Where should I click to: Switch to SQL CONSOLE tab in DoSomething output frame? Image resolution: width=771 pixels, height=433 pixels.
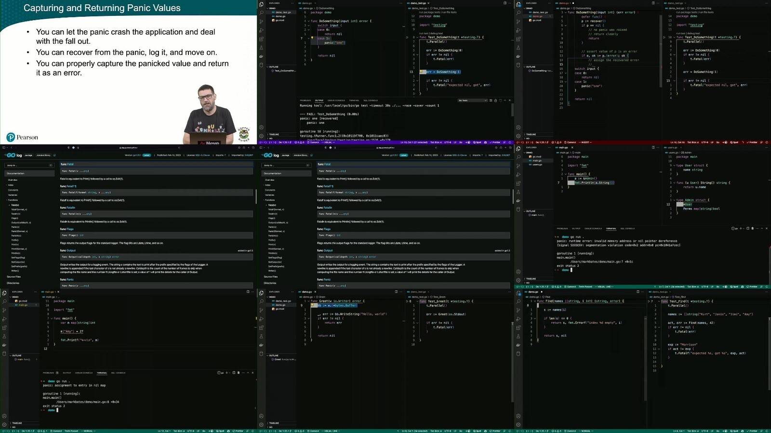coord(371,100)
